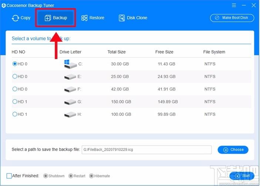Open the Copy tab
260x186 pixels.
21,18
